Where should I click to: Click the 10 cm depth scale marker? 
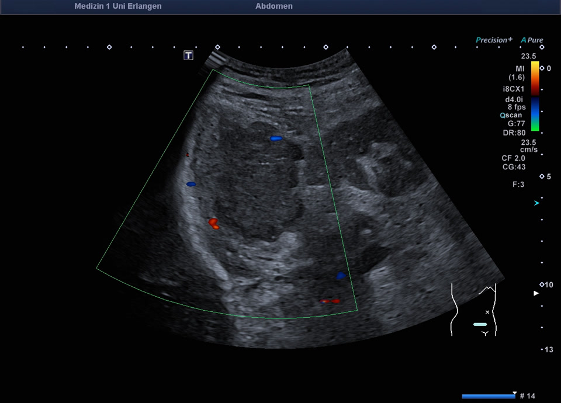(546, 284)
